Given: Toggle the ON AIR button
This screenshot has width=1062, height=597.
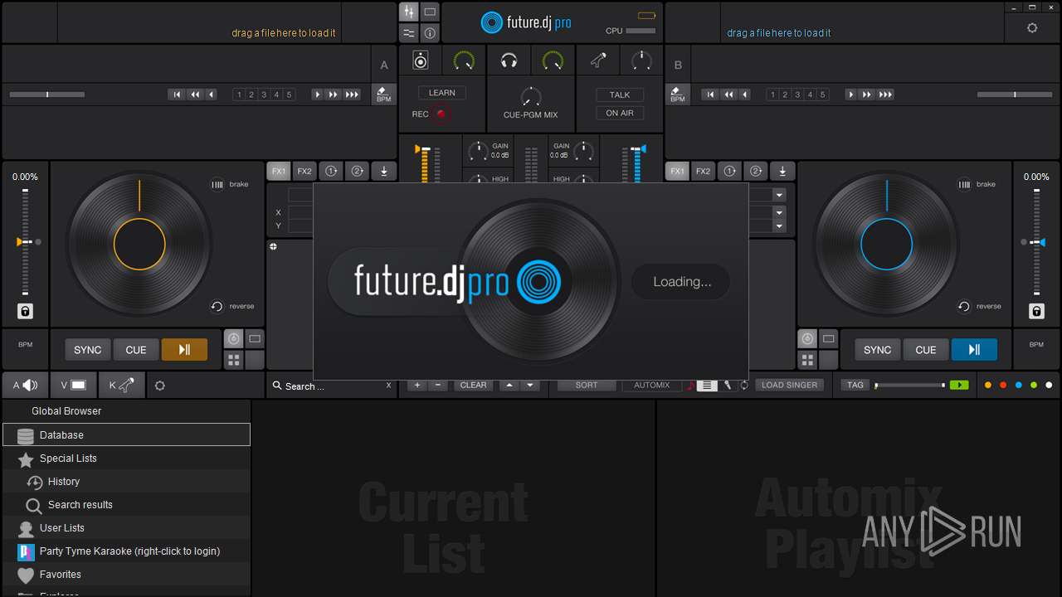Looking at the screenshot, I should coord(620,113).
